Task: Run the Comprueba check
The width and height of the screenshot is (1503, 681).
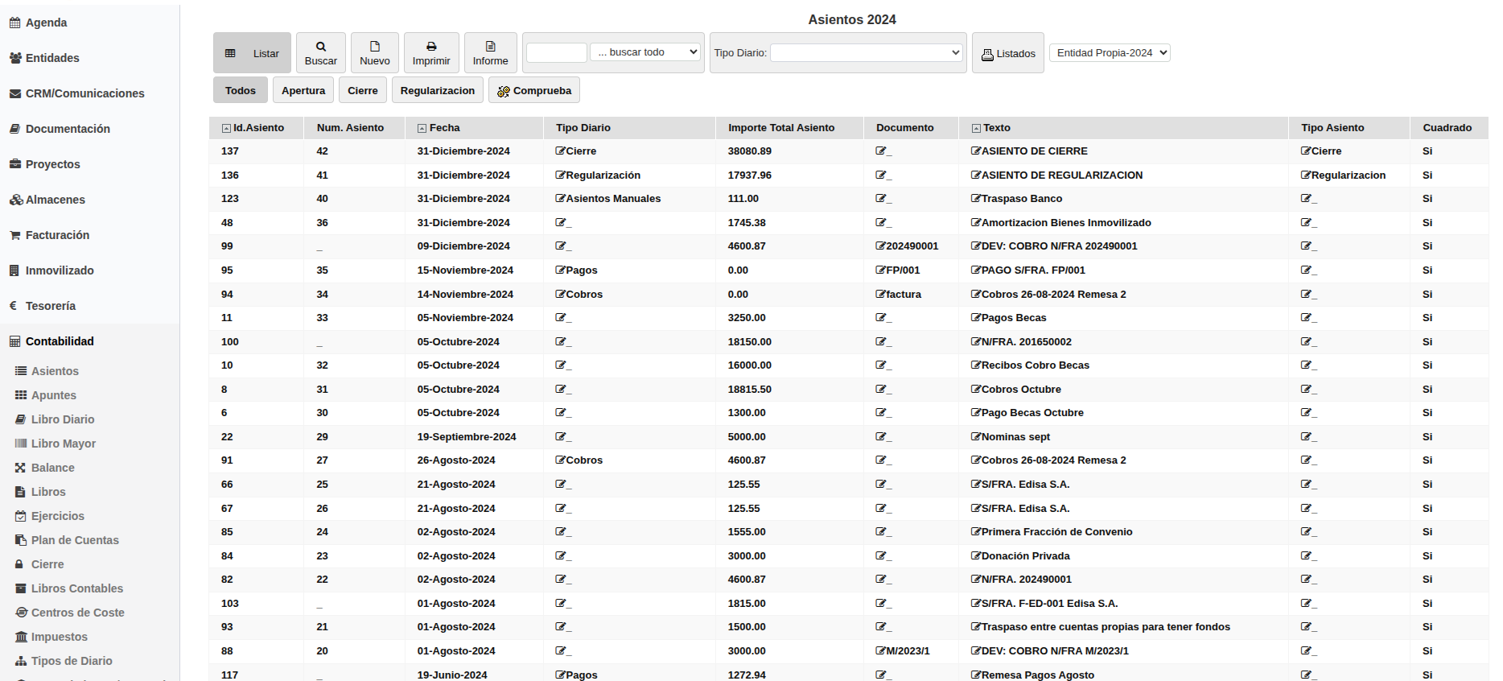Action: point(534,91)
